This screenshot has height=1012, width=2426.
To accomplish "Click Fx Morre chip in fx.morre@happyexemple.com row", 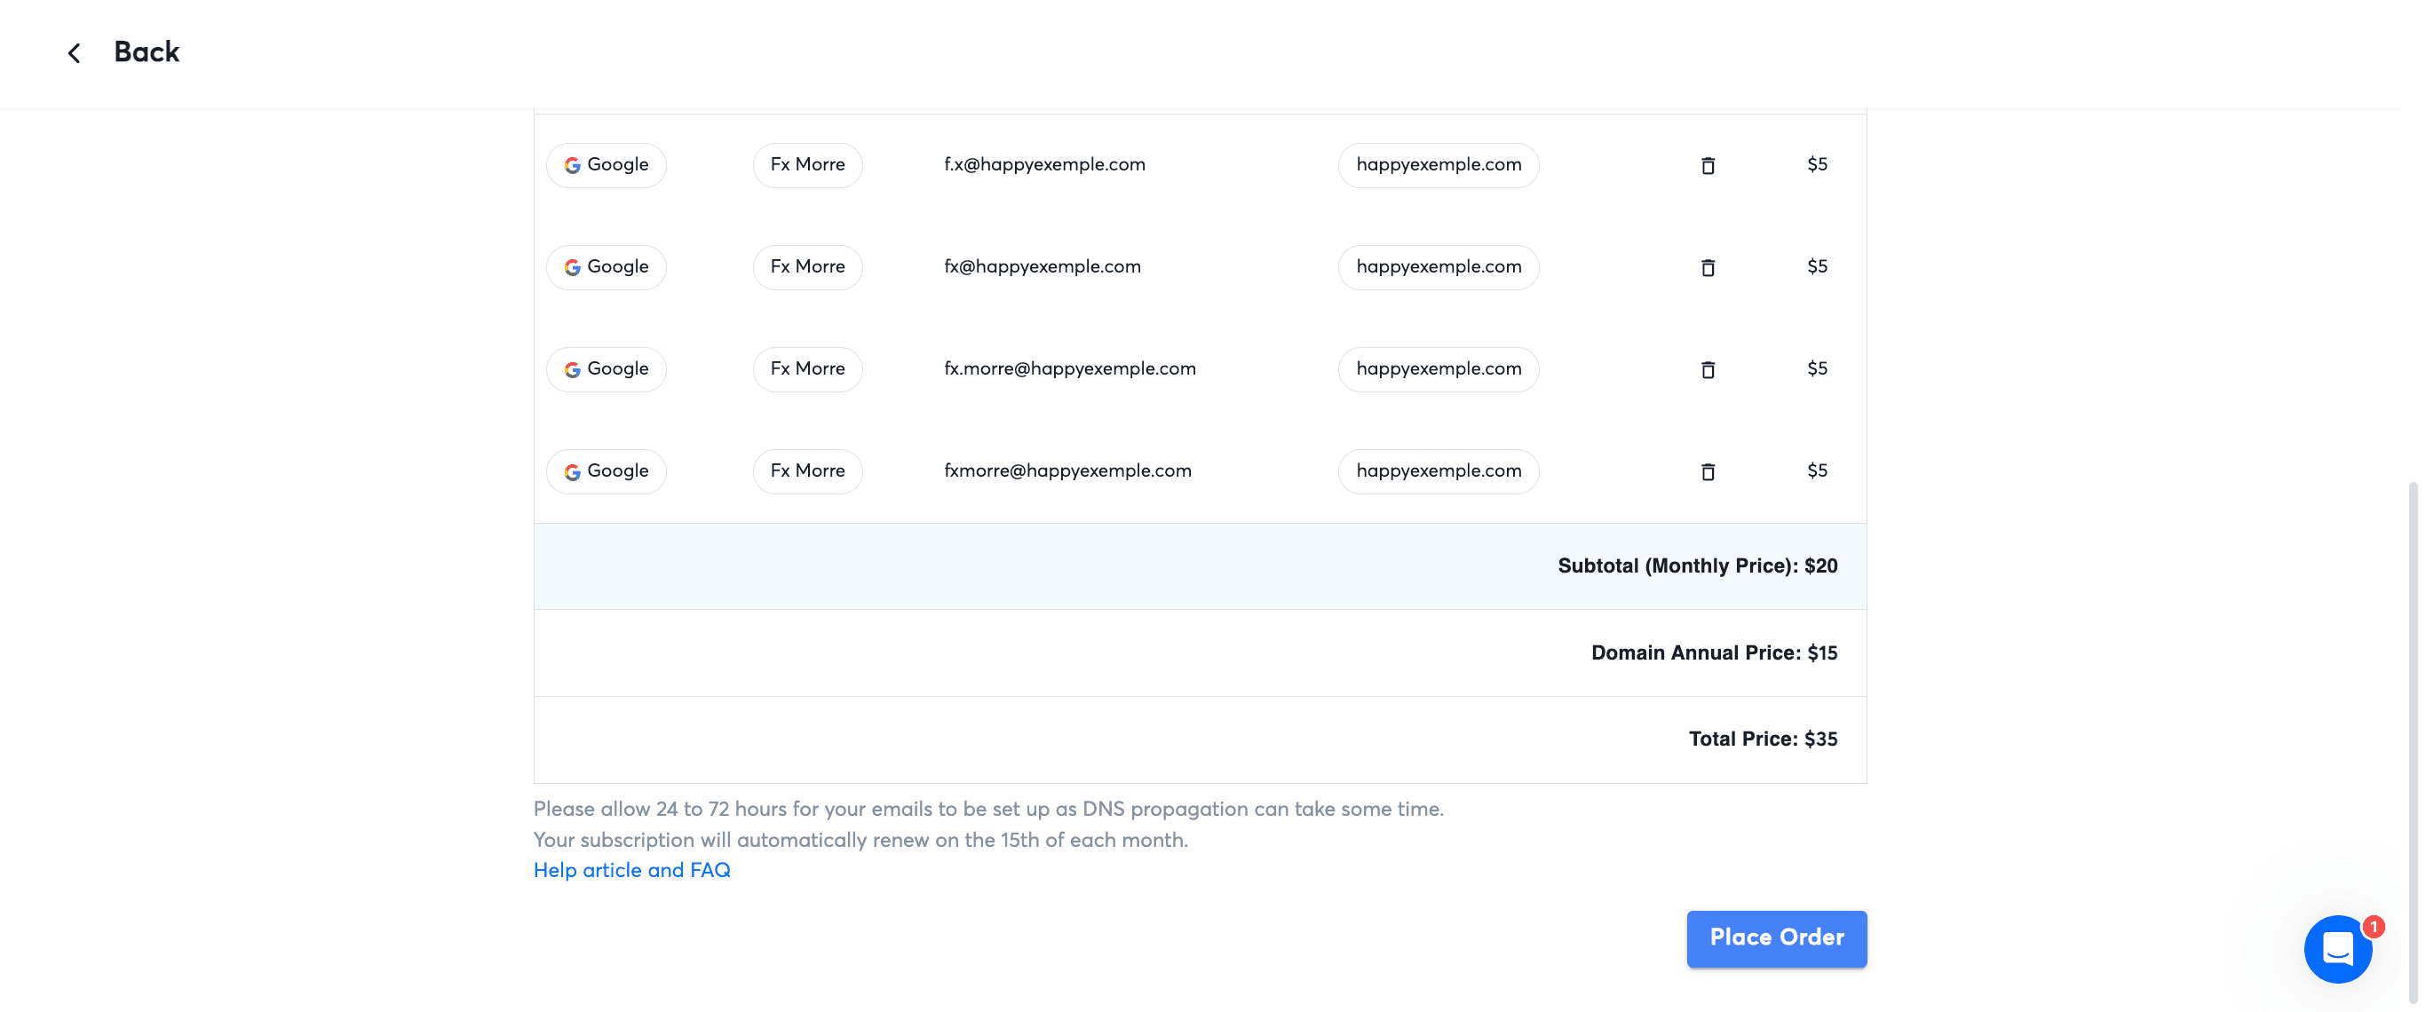I will point(807,369).
